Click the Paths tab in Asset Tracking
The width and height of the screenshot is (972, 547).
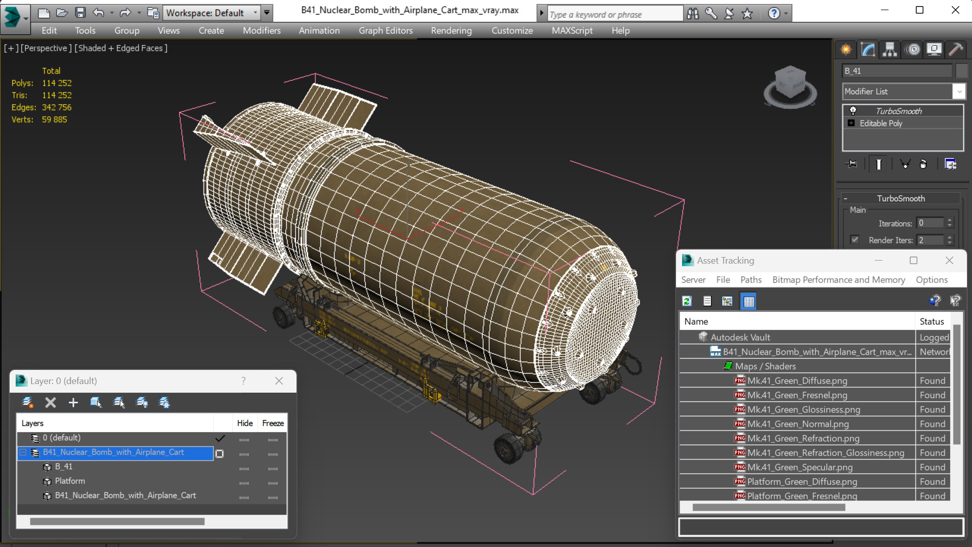point(750,279)
